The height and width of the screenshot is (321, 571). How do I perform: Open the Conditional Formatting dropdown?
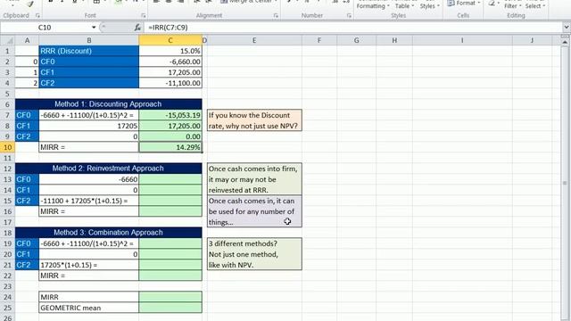(x=373, y=6)
